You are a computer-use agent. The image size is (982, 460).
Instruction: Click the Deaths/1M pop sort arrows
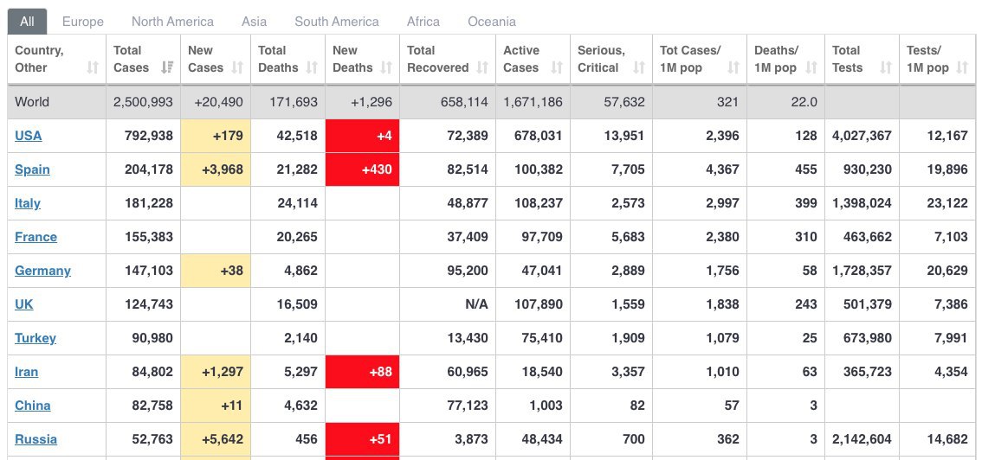(811, 67)
